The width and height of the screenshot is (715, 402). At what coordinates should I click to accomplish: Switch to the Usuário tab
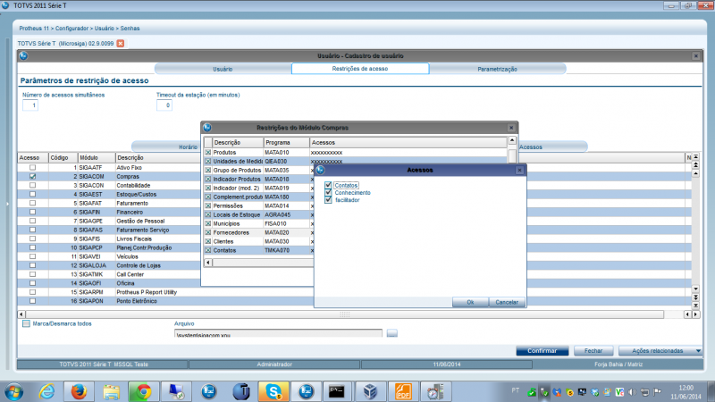(x=223, y=69)
